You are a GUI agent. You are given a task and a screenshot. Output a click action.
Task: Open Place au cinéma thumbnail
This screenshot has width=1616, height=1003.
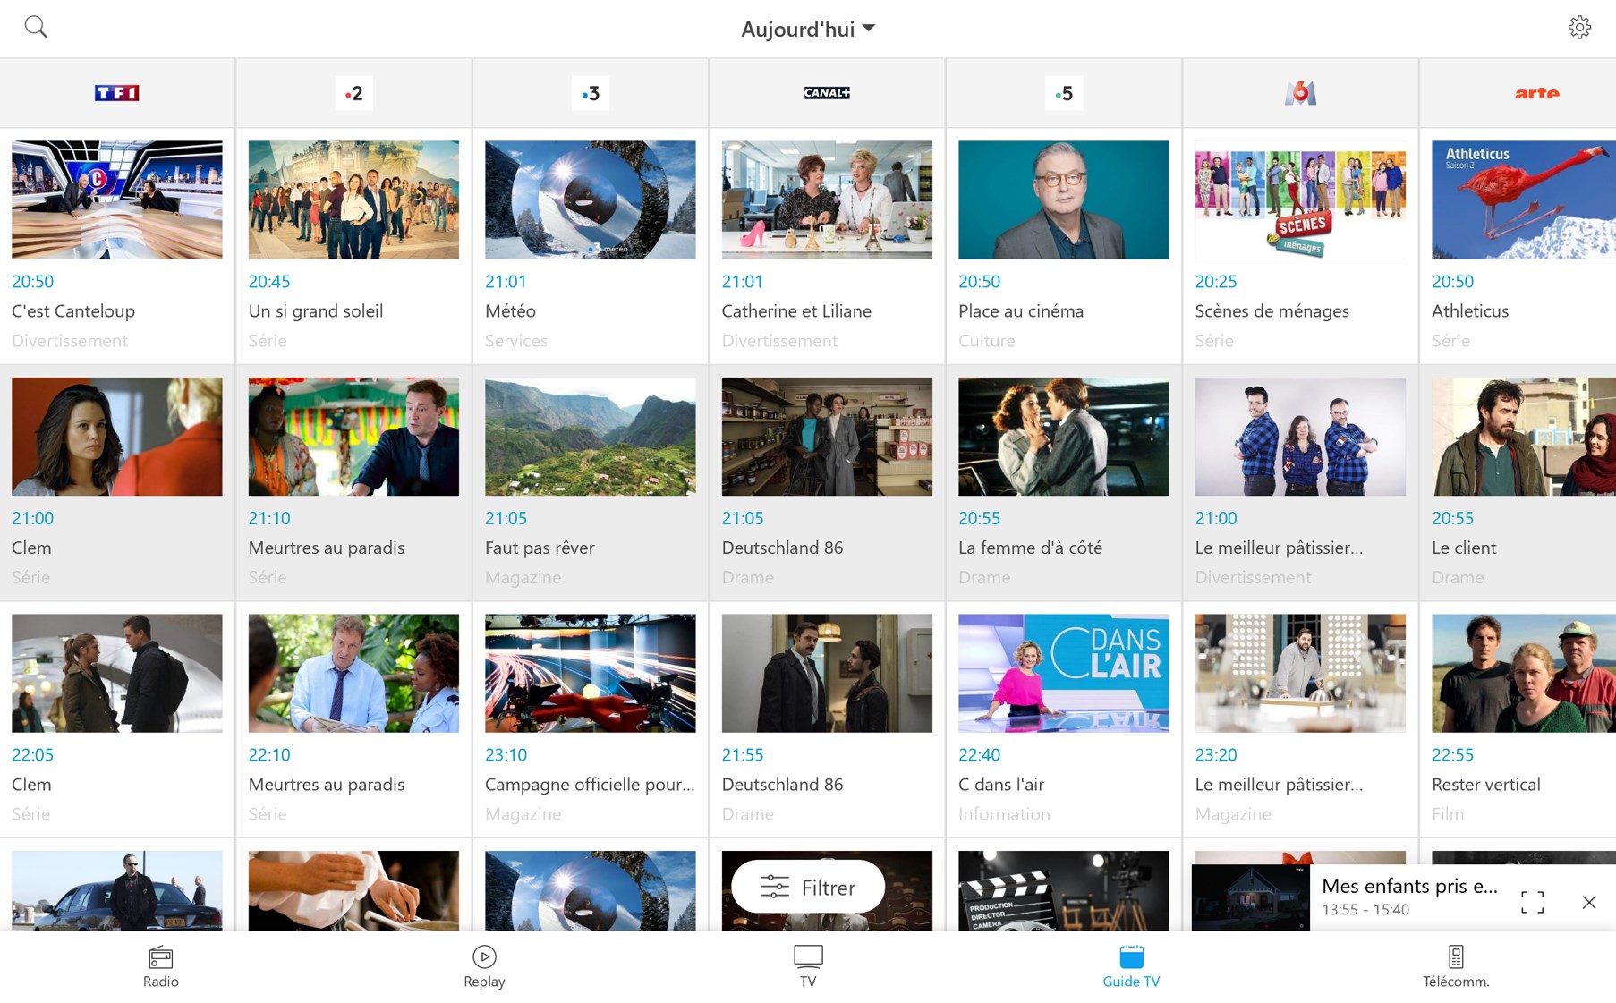[1064, 200]
